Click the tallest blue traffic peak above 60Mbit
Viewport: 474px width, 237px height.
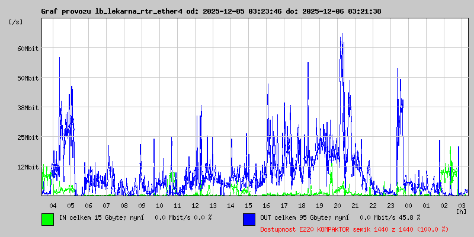(x=341, y=36)
